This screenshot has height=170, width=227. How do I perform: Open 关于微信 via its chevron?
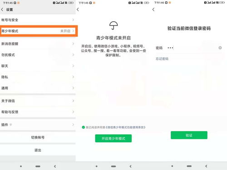[73, 101]
